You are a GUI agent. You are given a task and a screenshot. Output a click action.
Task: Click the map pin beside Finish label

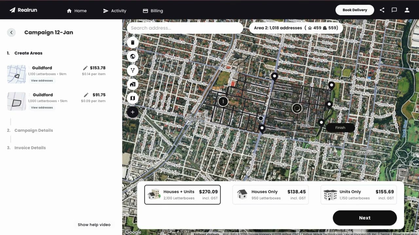click(321, 123)
